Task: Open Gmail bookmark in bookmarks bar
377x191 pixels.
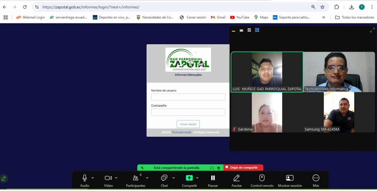Action: (x=218, y=17)
